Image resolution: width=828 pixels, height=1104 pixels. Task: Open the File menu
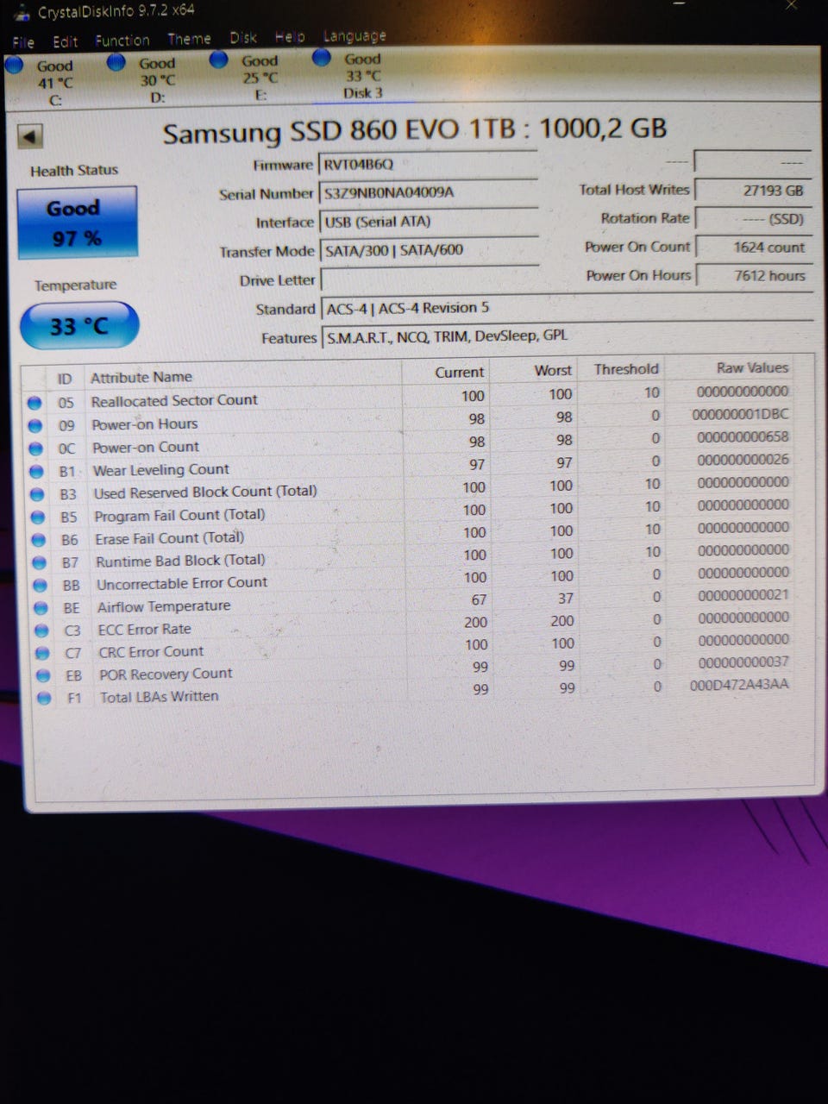[23, 42]
